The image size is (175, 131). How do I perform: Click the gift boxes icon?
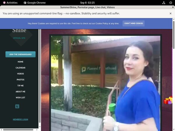tap(168, 100)
